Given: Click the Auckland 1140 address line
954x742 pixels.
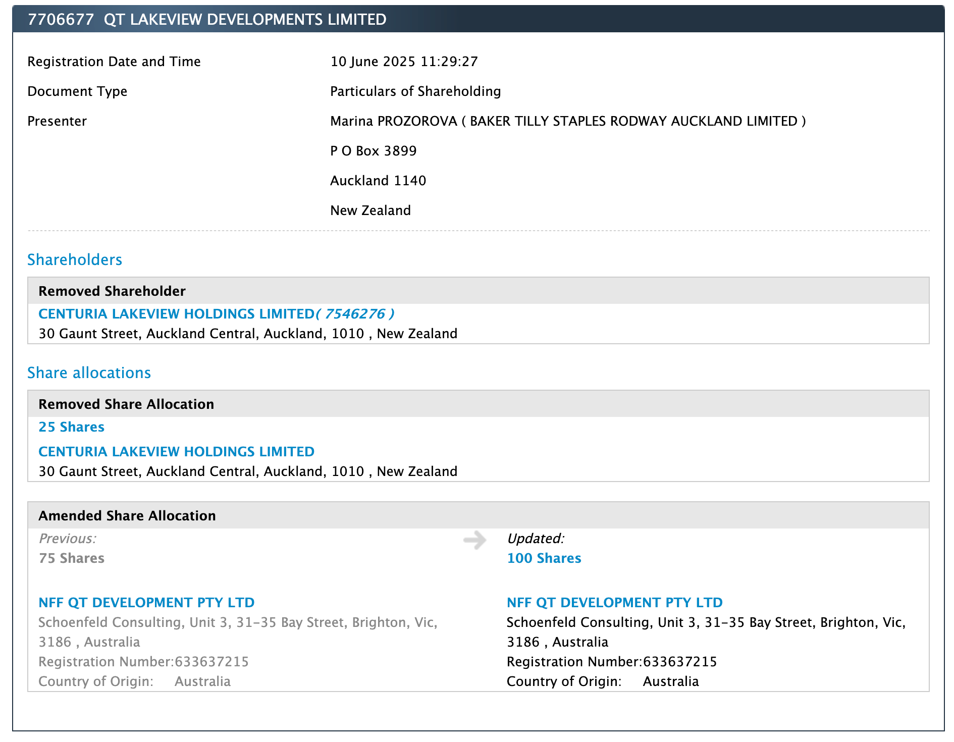Looking at the screenshot, I should tap(378, 181).
